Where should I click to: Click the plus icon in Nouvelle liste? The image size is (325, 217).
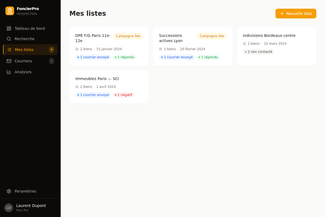[x=282, y=14]
